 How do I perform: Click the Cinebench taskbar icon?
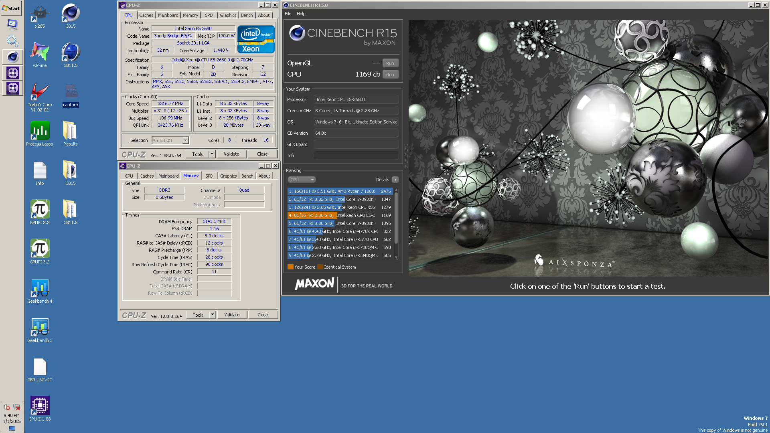(x=12, y=57)
